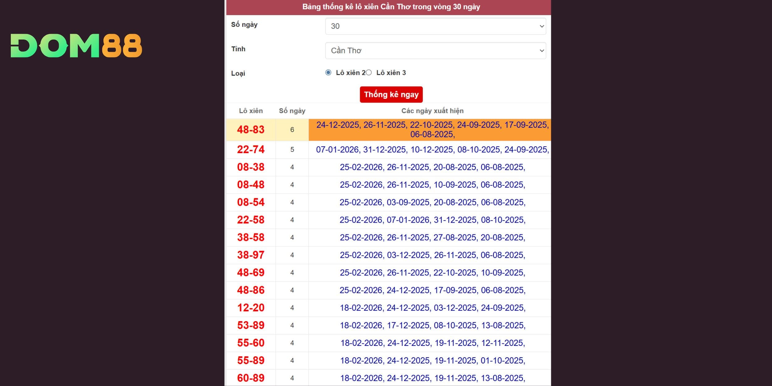Image resolution: width=772 pixels, height=386 pixels.
Task: Click the Các ngày xuất hiện header
Action: 432,111
